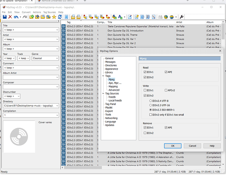Click the blue document list icon
The image size is (226, 175).
click(66, 17)
